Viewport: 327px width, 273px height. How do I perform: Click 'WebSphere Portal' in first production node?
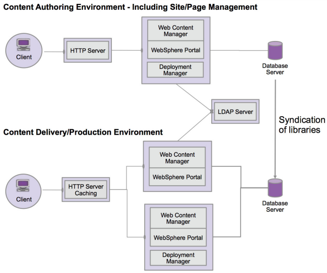(x=177, y=177)
